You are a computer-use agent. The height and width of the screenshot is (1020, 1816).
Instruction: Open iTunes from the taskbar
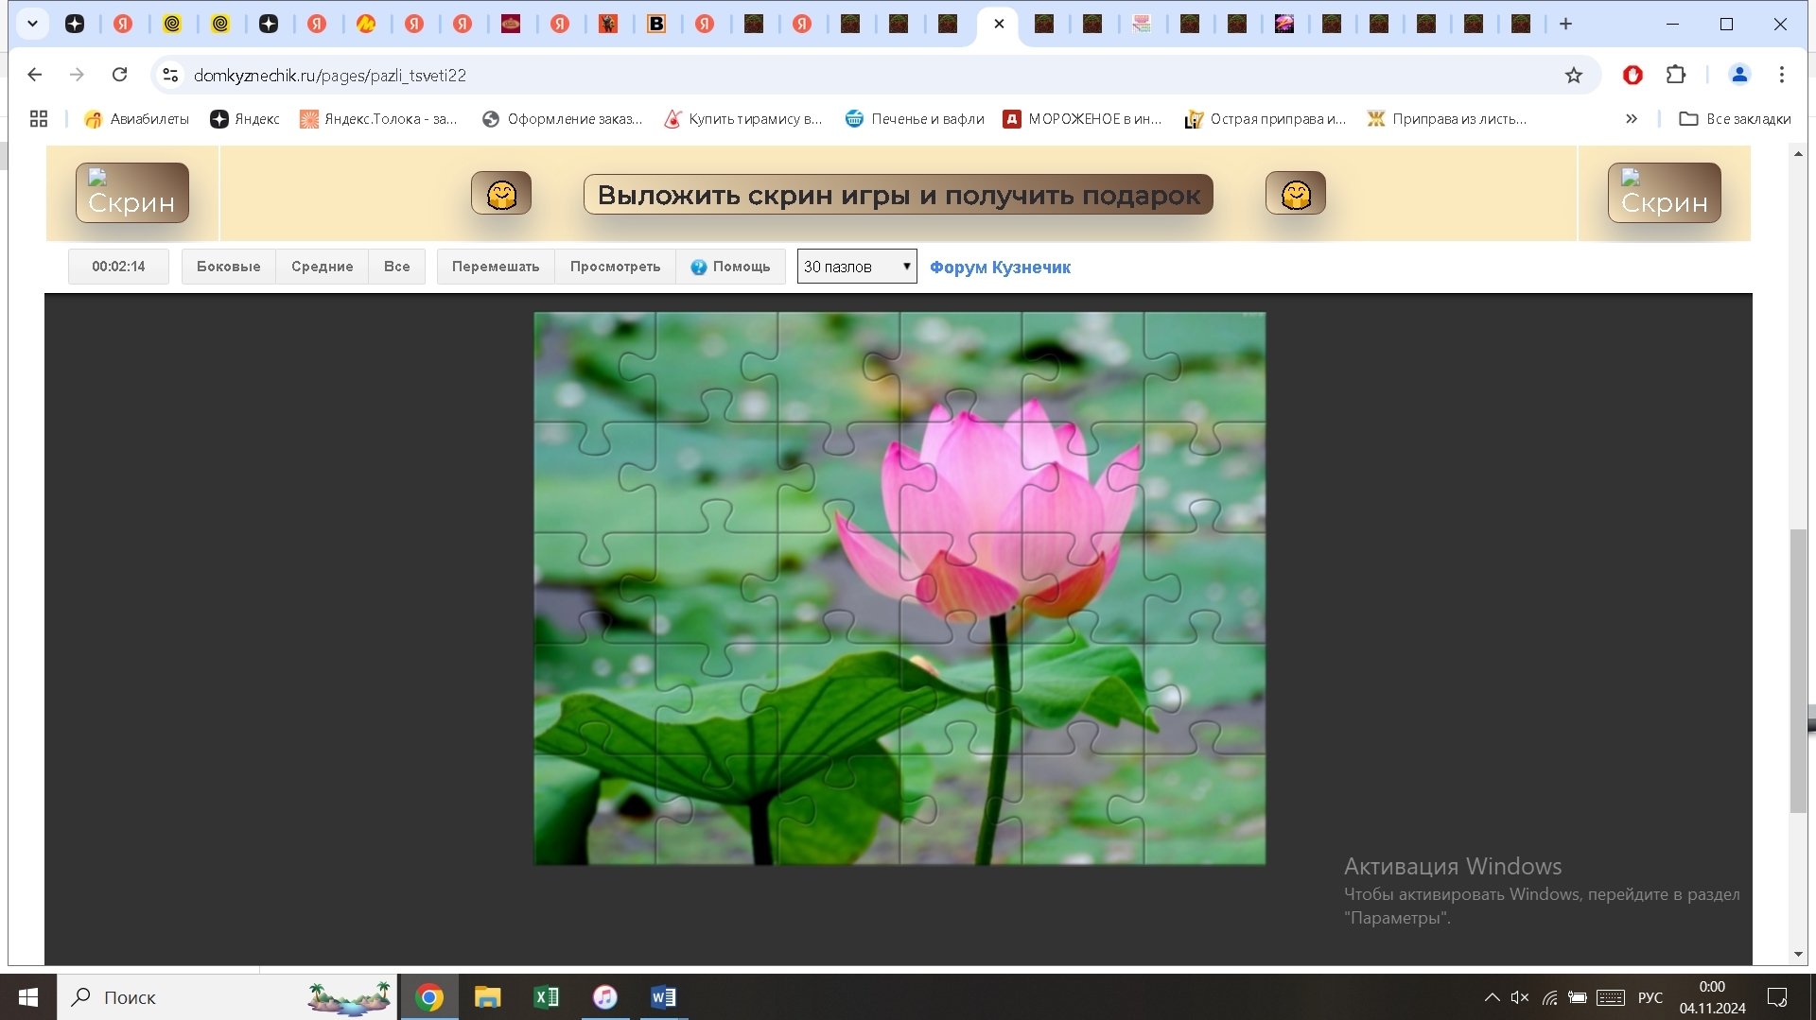tap(604, 997)
